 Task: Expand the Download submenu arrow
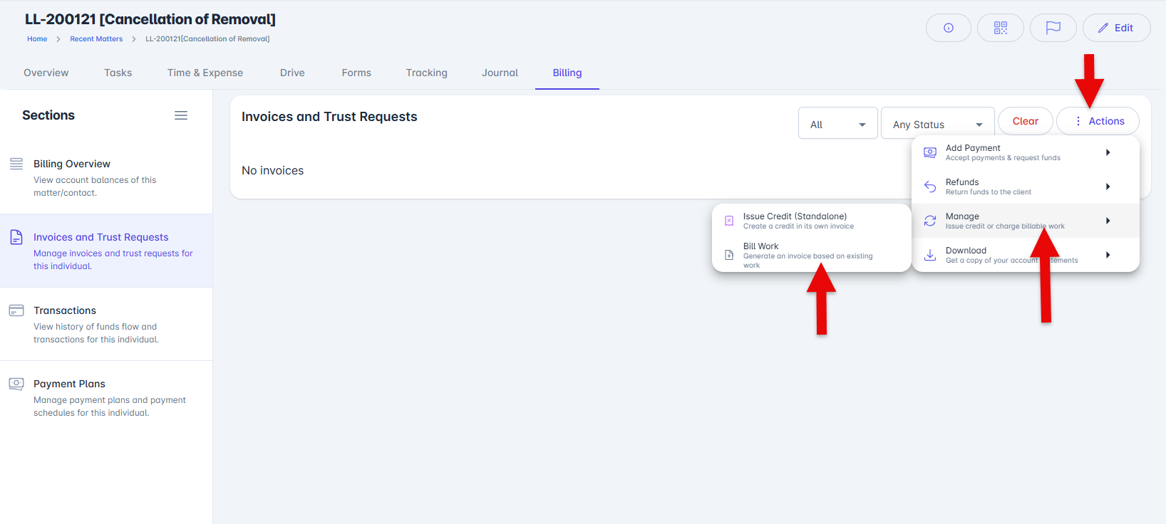click(1108, 255)
